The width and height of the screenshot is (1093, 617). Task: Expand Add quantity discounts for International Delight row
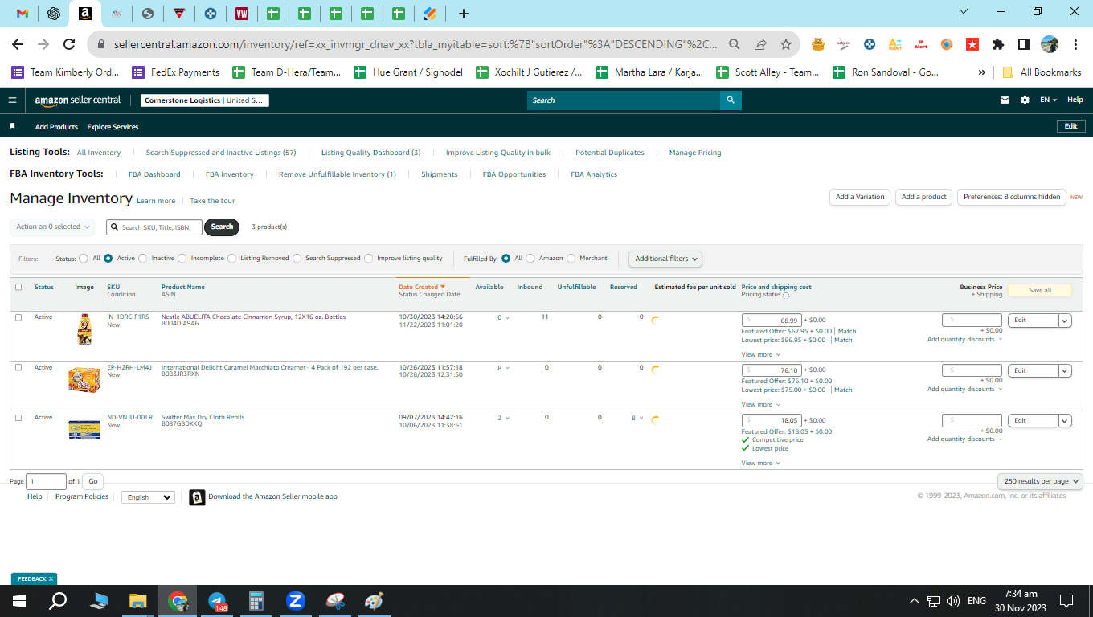[964, 390]
